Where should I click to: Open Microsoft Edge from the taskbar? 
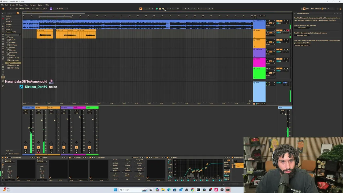pos(169,190)
